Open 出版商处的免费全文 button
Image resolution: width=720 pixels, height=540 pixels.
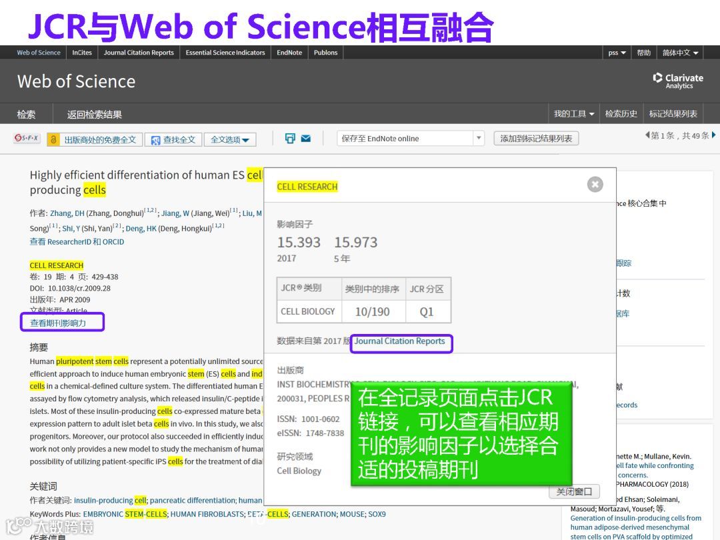coord(95,139)
